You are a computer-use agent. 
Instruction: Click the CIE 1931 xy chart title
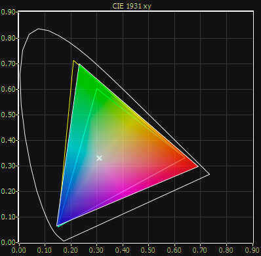[x=132, y=6]
